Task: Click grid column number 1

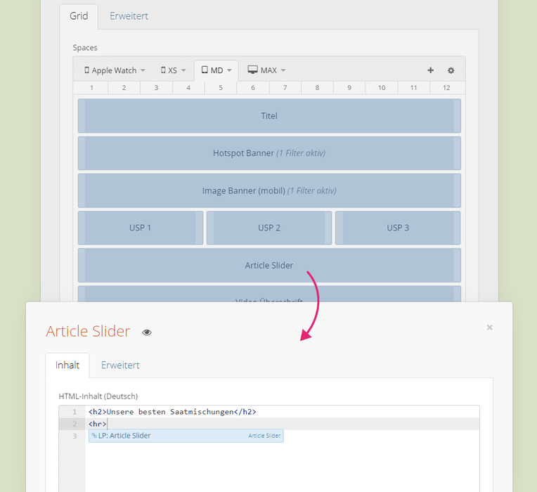Action: pyautogui.click(x=91, y=88)
